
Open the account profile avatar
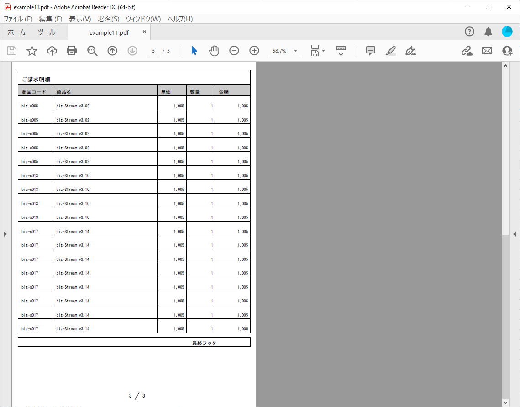(x=507, y=32)
